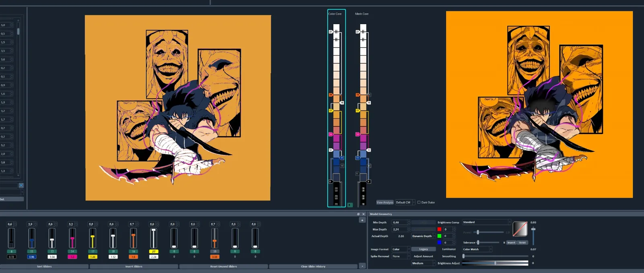Click the Brightness Adjust gradient slider
Viewport: 644px width, 273px height.
coord(495,263)
